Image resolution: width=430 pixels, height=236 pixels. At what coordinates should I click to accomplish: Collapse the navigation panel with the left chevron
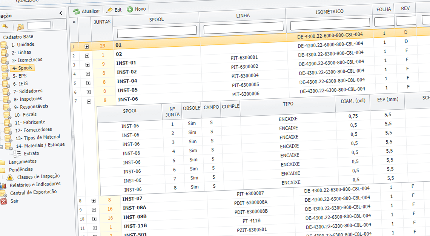coord(60,12)
